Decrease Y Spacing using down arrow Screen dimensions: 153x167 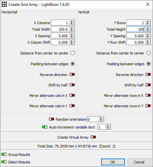(147, 37)
